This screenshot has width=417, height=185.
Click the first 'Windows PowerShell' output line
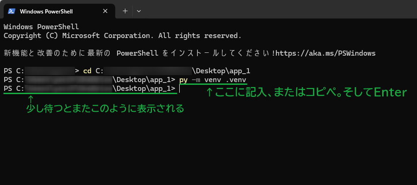coord(41,27)
